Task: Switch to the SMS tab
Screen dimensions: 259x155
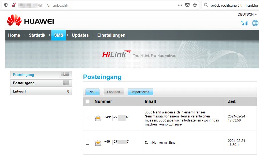Action: [x=59, y=35]
